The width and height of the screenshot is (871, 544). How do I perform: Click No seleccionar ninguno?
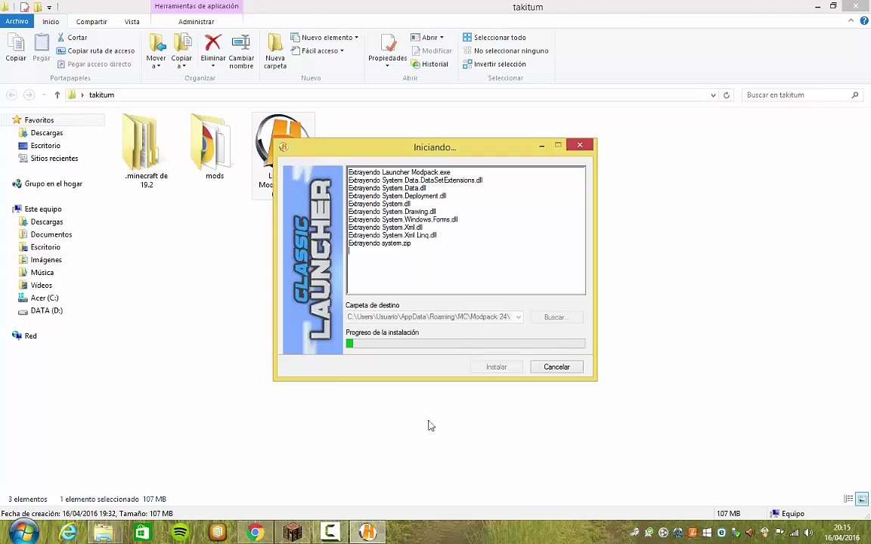(506, 51)
